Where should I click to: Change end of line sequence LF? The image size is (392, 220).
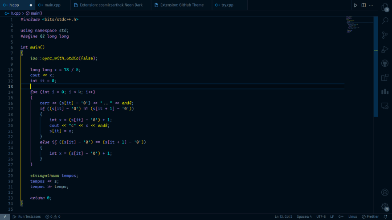[x=332, y=217]
